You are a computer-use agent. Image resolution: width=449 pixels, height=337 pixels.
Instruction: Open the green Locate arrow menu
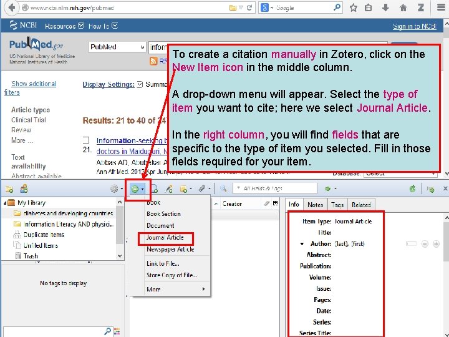pos(330,188)
